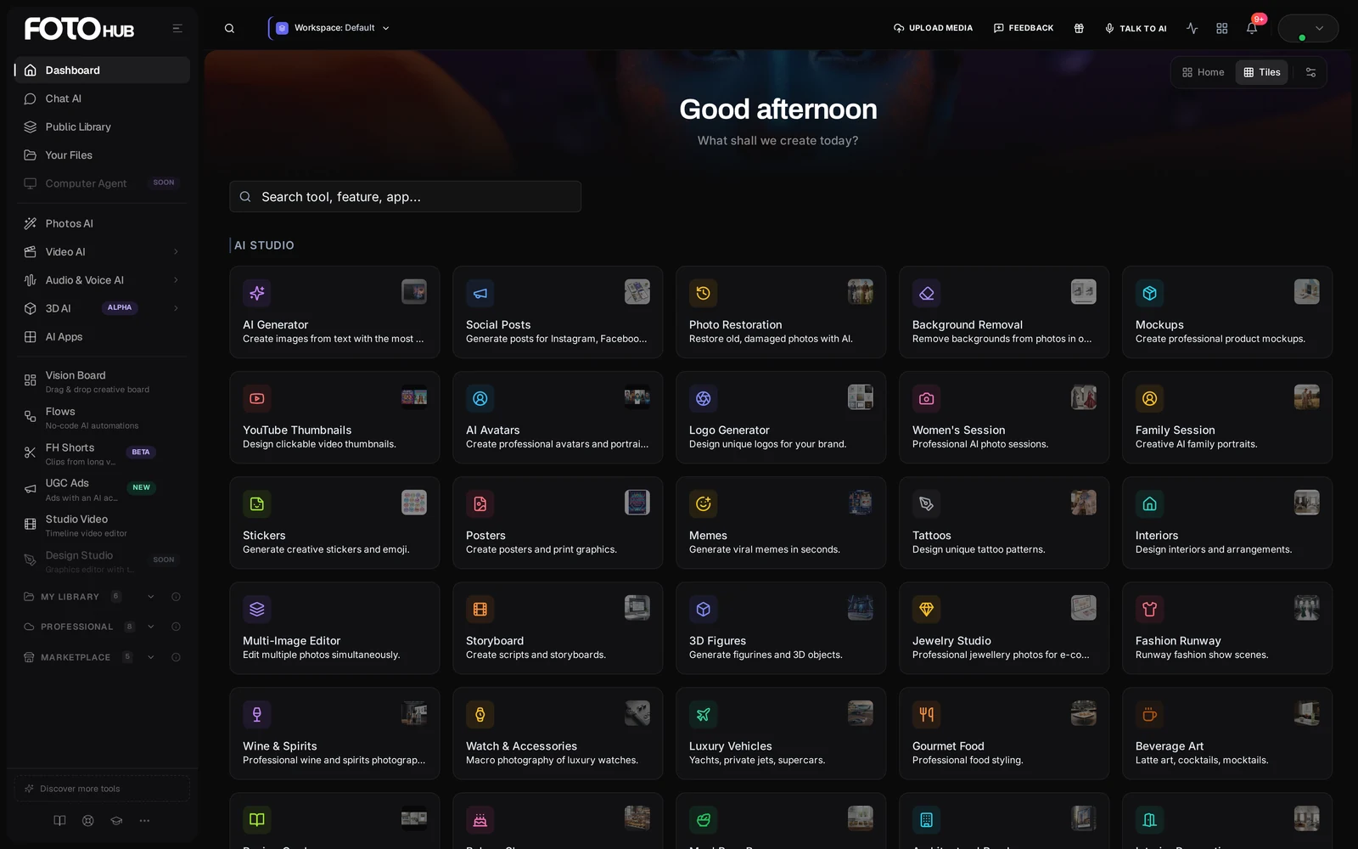This screenshot has width=1358, height=849.
Task: Expand the Audio & Voice AI submenu
Action: (176, 280)
